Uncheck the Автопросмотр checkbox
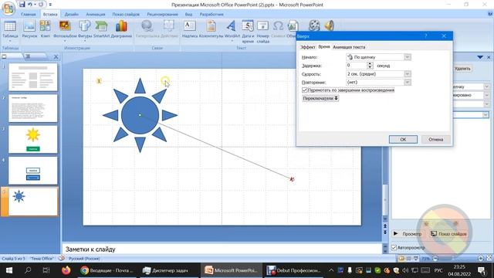 point(394,247)
